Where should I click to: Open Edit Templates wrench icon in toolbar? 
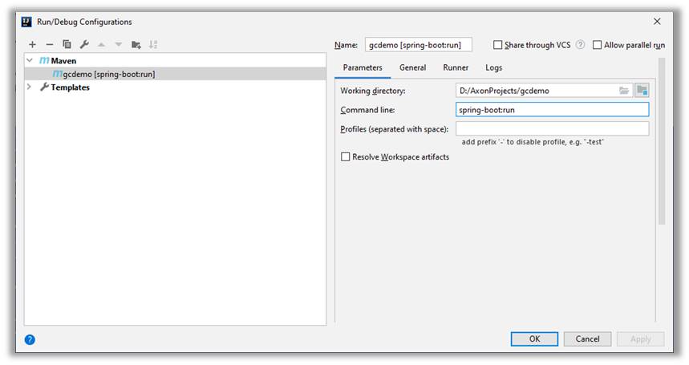click(x=84, y=45)
